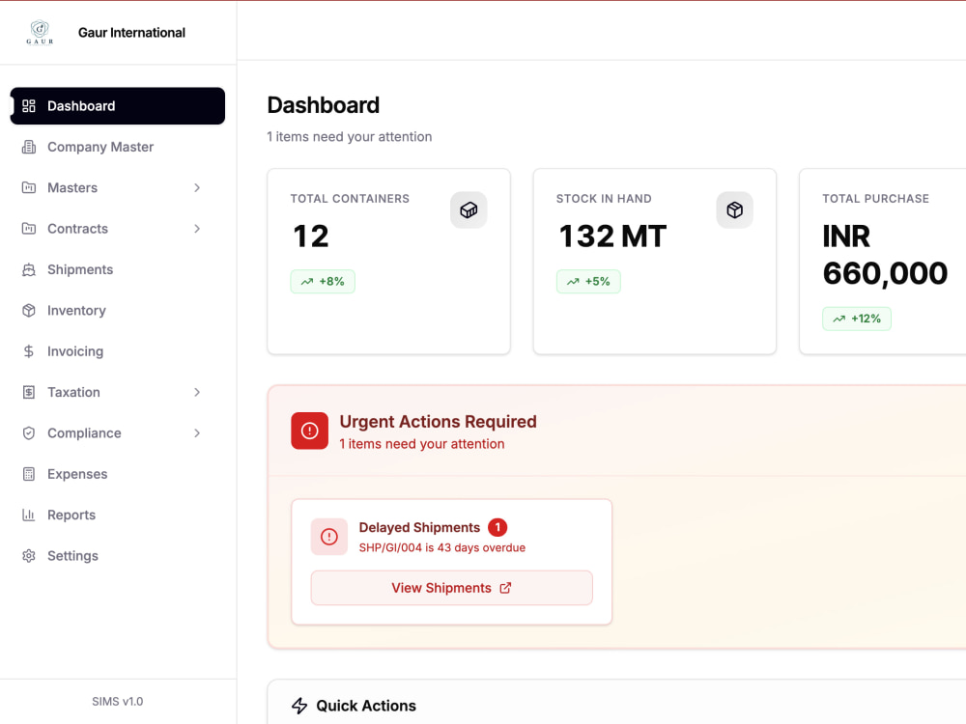
Task: Click red subtitle under Urgent Actions Required
Action: [422, 444]
